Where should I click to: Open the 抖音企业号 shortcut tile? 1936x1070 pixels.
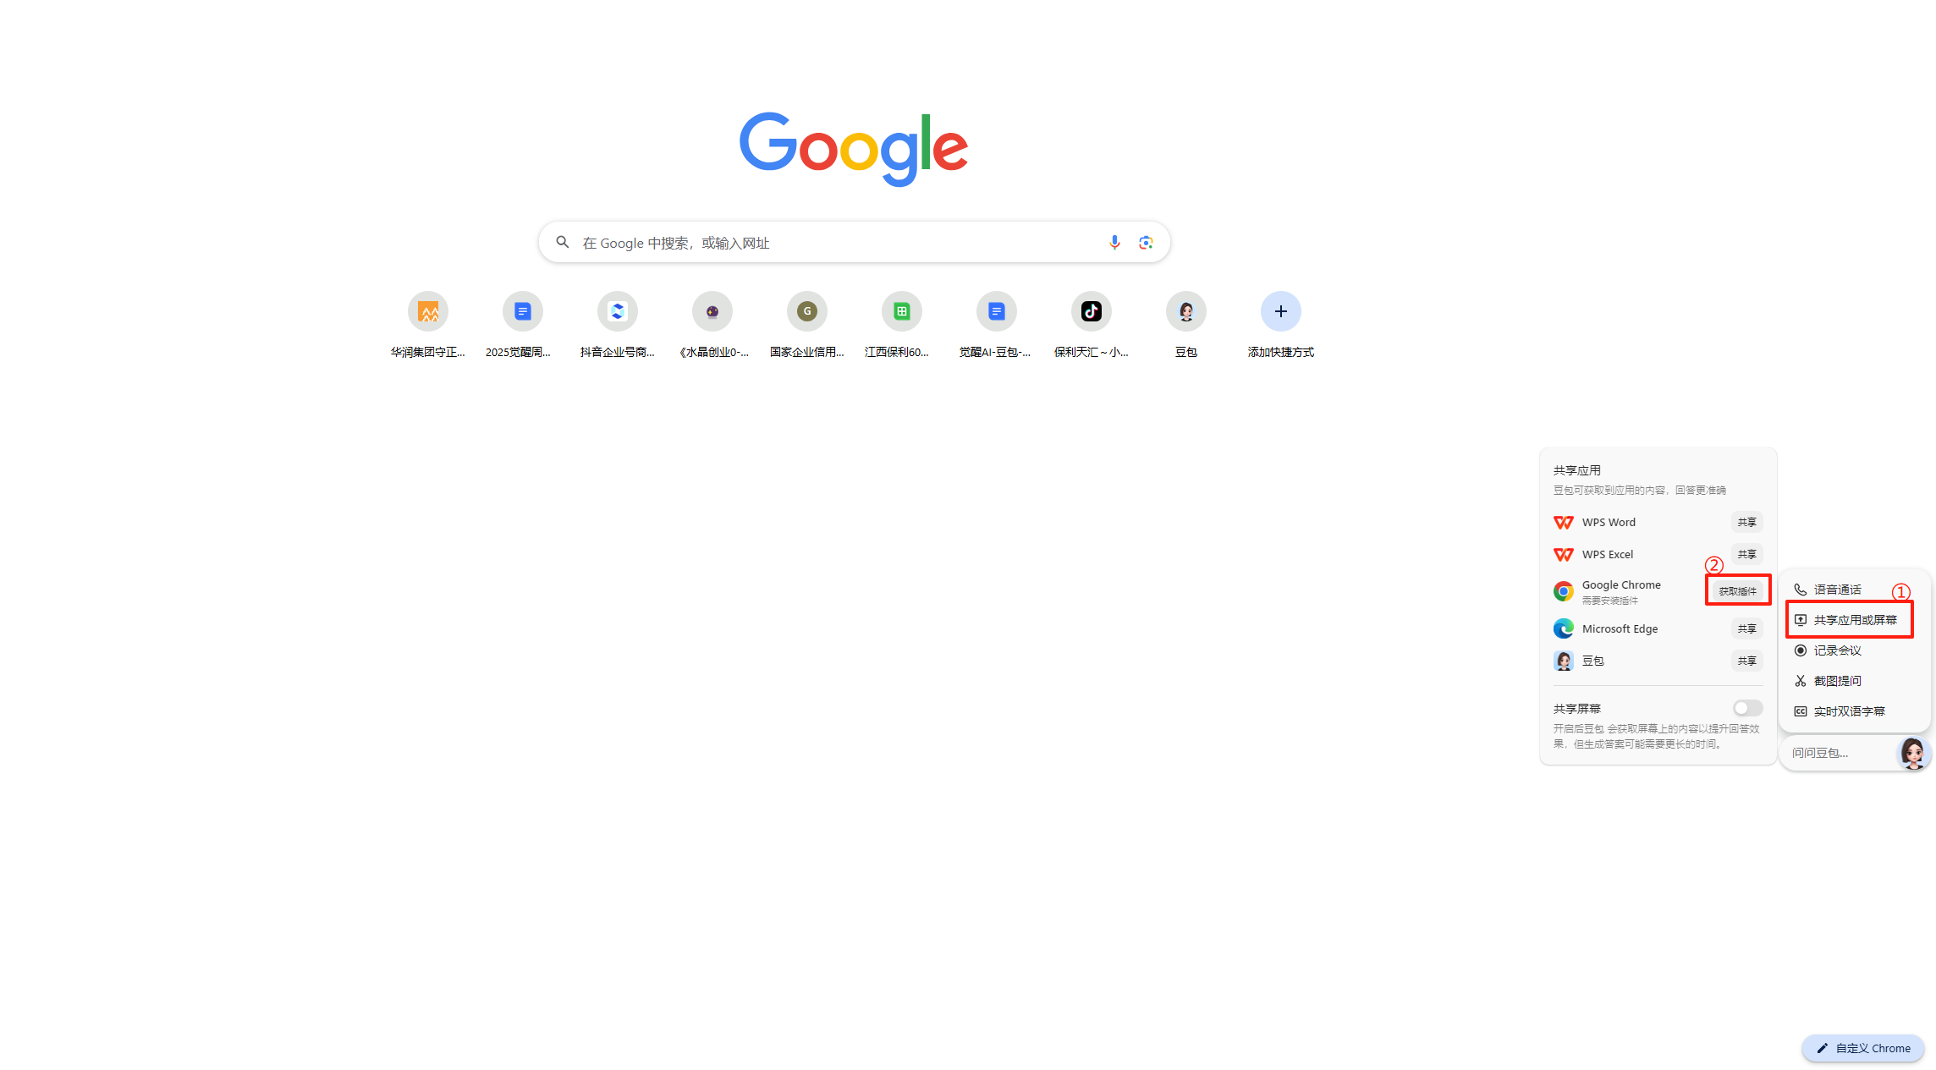618,326
